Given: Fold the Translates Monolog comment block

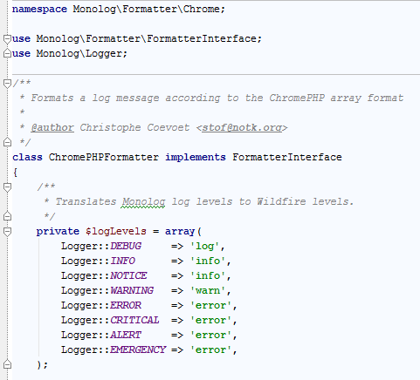Looking at the screenshot, I should [7, 187].
